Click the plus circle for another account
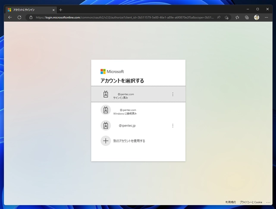This screenshot has width=276, height=209. [x=106, y=141]
